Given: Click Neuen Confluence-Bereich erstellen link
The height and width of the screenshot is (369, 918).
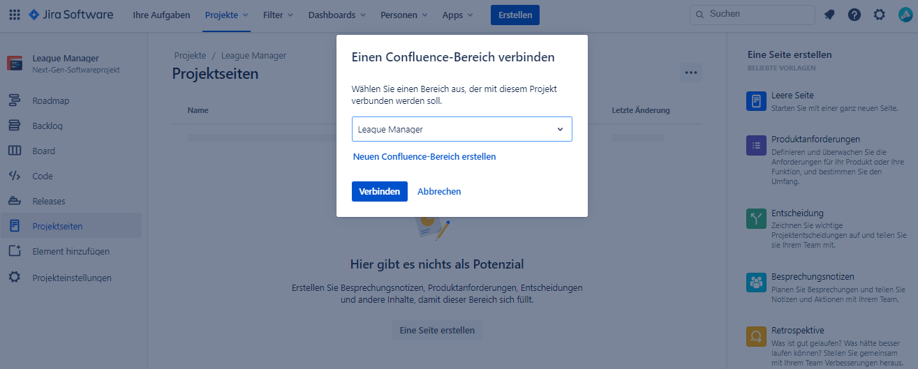Looking at the screenshot, I should 424,157.
